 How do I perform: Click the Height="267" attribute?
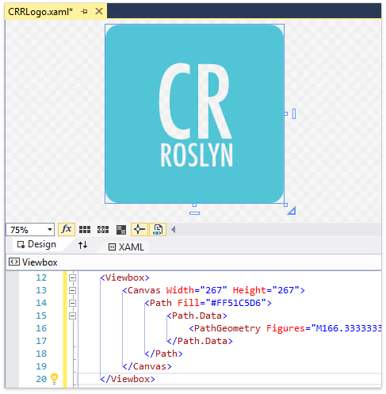tap(266, 290)
